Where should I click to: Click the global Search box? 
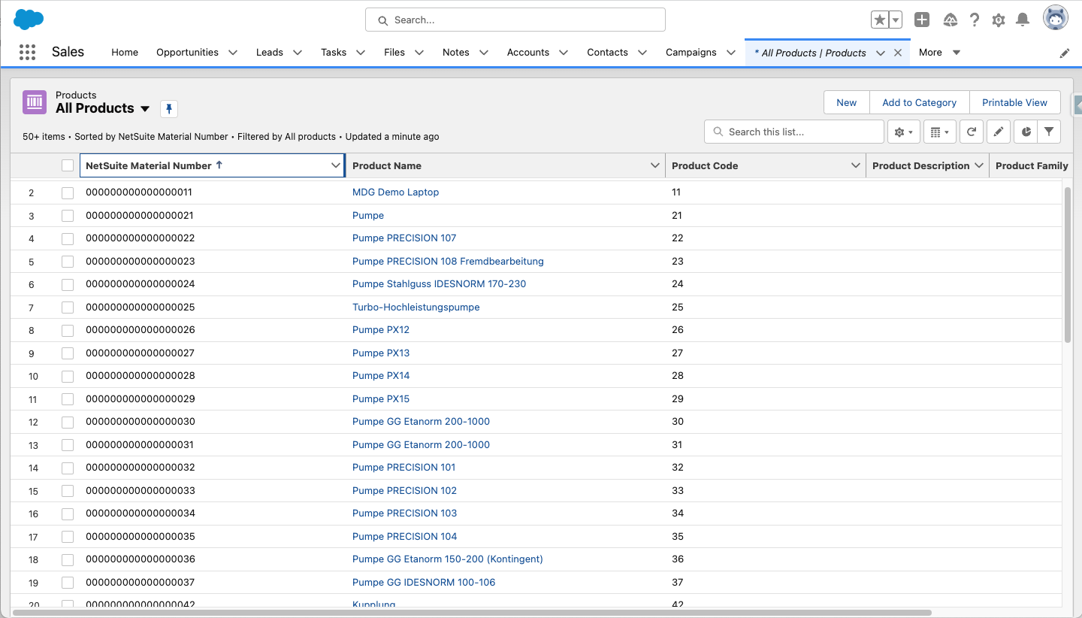515,20
